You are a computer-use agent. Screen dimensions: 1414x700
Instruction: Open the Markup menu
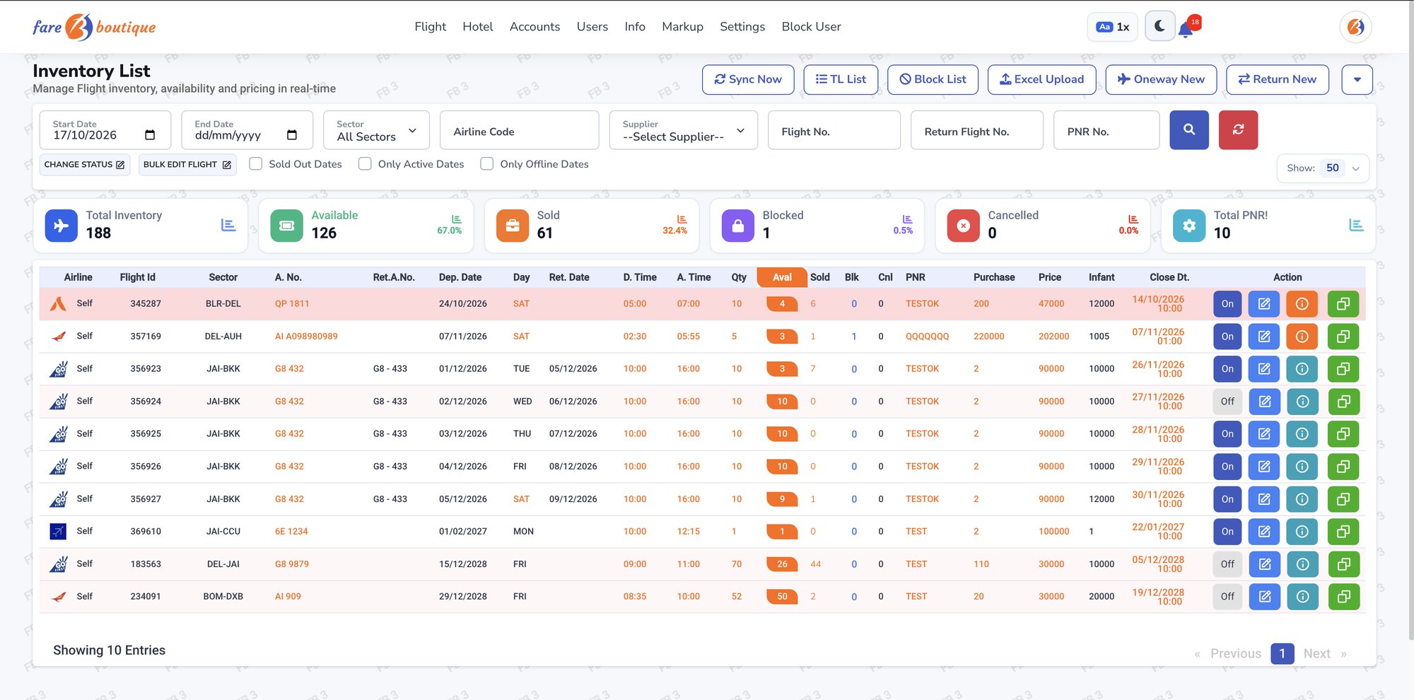[682, 27]
